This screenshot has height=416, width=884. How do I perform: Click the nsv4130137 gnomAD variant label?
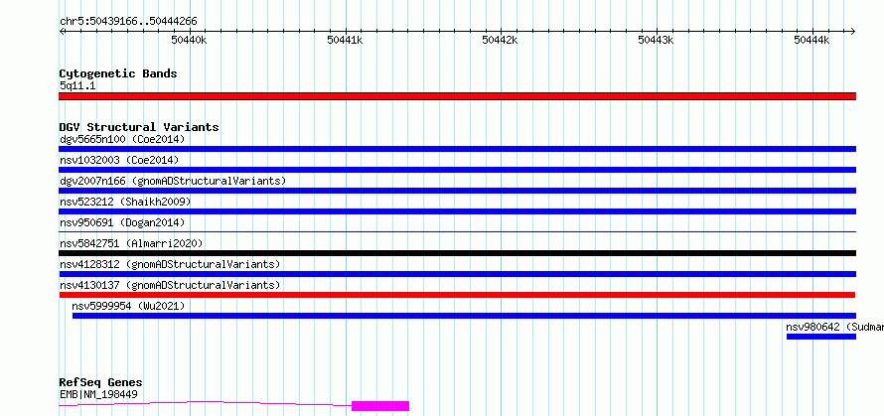click(x=170, y=285)
